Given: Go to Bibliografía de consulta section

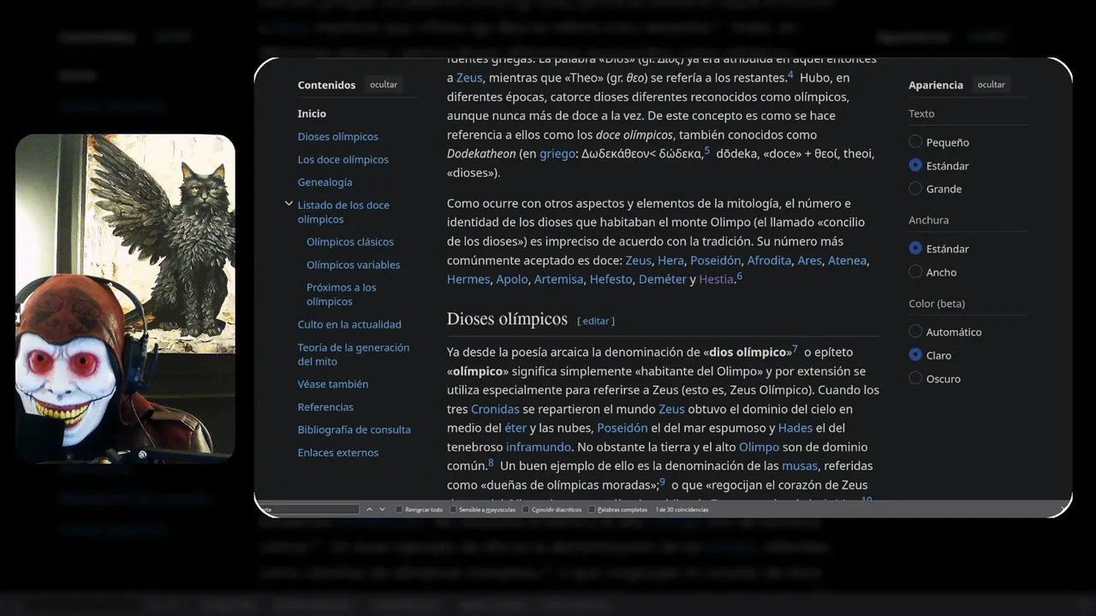Looking at the screenshot, I should tap(354, 429).
